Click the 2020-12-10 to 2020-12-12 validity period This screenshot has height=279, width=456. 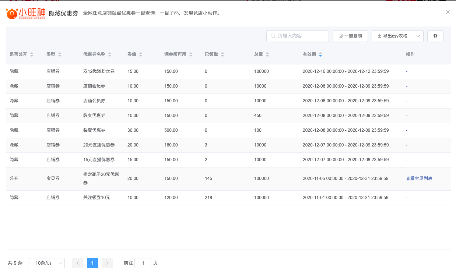pyautogui.click(x=345, y=71)
